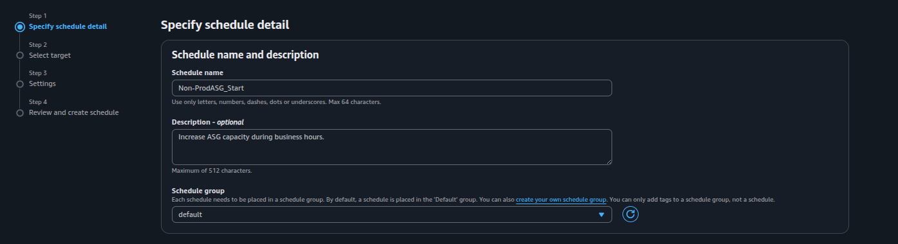Screen dimensions: 898x244
Task: Open 'create your own schedule group' link
Action: (561, 200)
